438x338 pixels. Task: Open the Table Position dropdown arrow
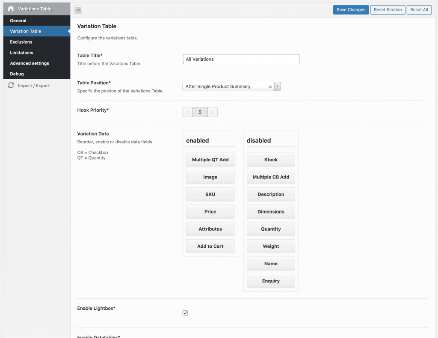[x=277, y=86]
